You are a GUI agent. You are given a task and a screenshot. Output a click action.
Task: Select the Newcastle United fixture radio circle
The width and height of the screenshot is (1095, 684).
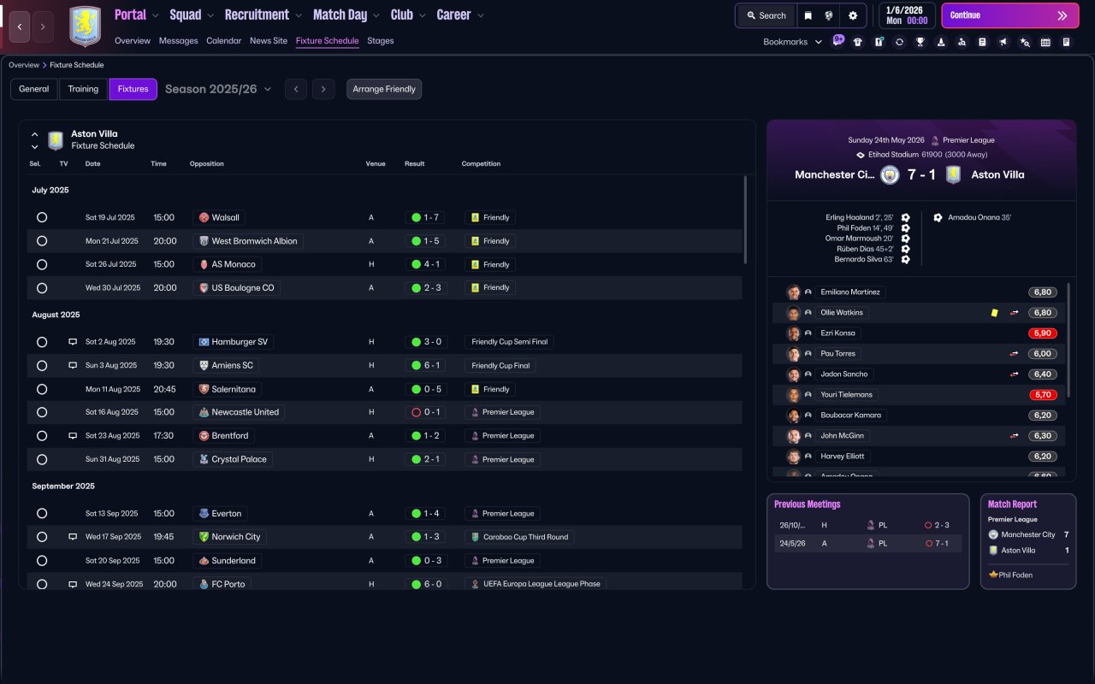[42, 412]
